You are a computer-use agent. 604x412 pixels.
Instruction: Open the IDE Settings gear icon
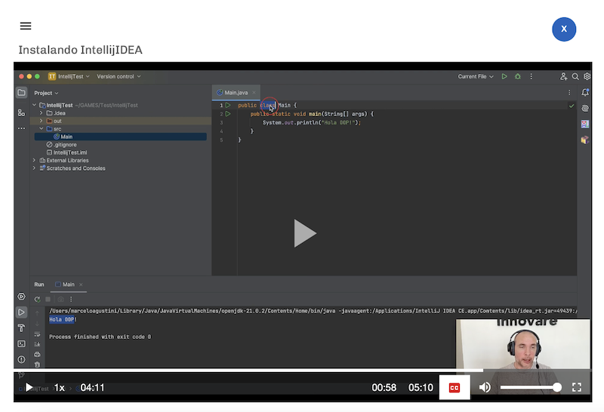(x=587, y=76)
